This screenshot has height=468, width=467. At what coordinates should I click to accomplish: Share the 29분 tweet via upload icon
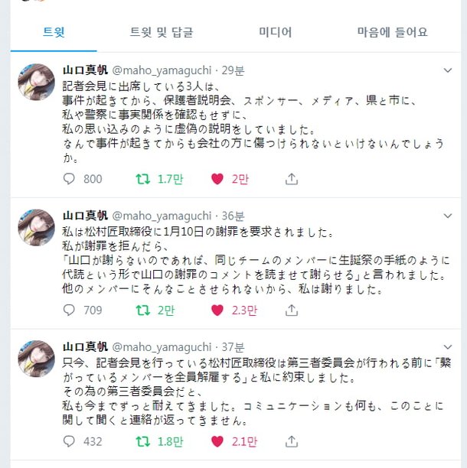292,179
